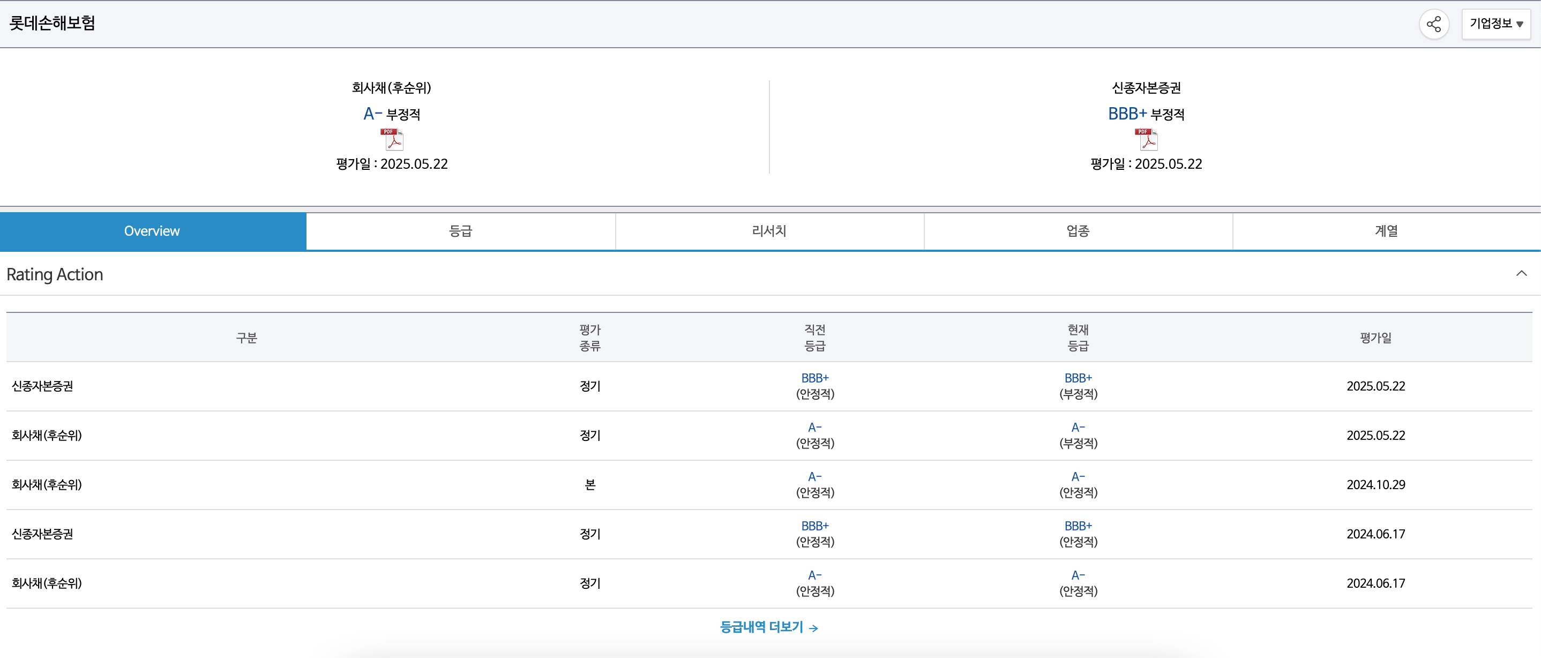
Task: Click current BBB+ grade dated 2025.05.22
Action: [1078, 378]
